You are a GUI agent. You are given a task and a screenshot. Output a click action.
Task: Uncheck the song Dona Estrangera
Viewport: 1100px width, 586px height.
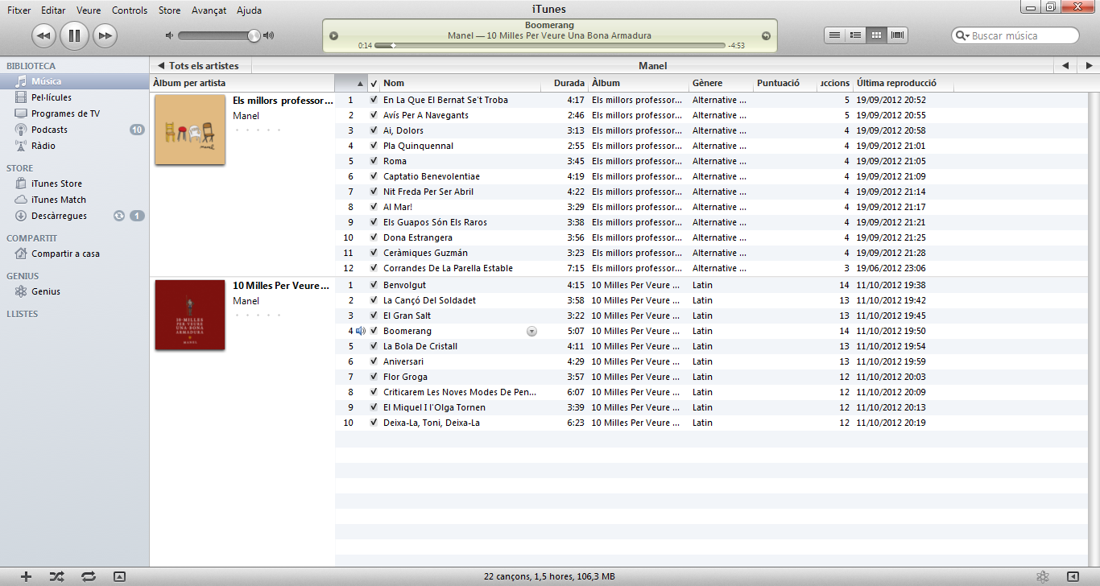pyautogui.click(x=374, y=237)
